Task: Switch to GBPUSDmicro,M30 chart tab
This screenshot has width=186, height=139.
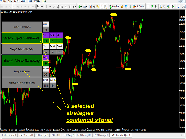Action: (x=26, y=135)
